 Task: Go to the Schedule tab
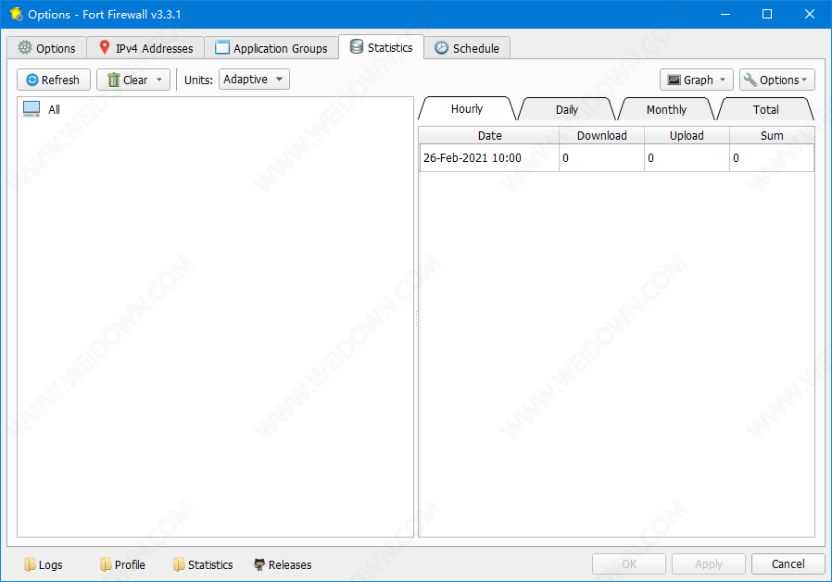[467, 48]
